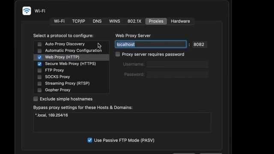Image resolution: width=274 pixels, height=154 pixels.
Task: Tick the SOCKS Proxy checkbox
Action: 39,77
